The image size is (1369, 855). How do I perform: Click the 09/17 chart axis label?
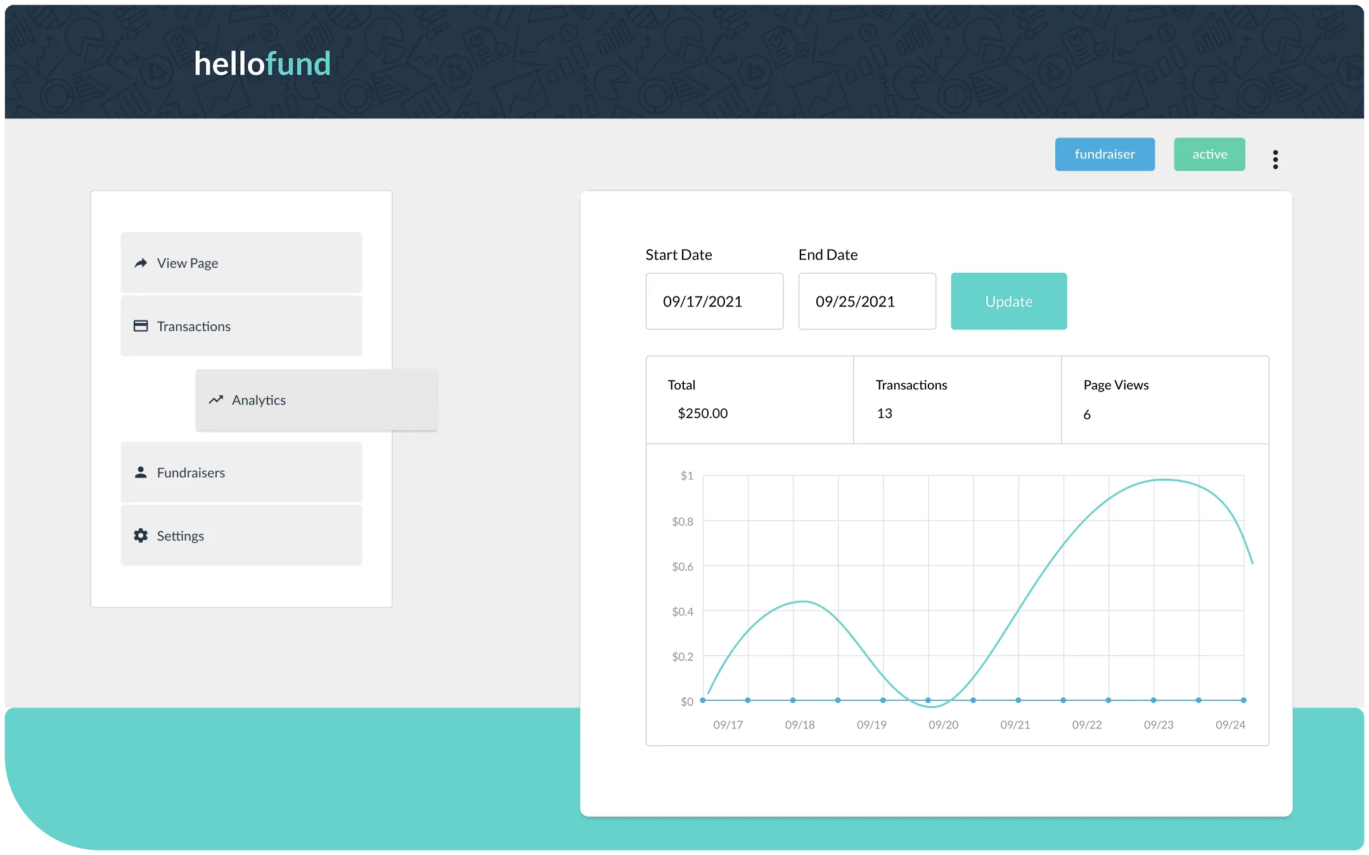(x=728, y=725)
